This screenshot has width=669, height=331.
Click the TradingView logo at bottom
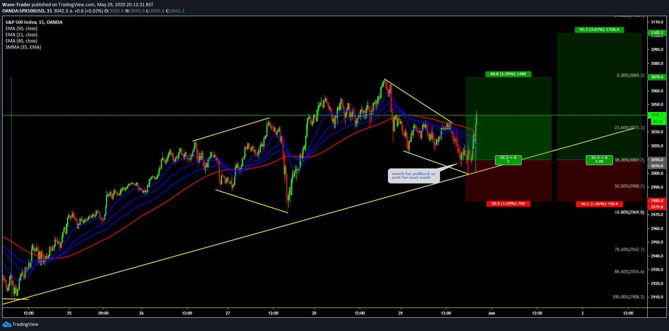tap(21, 324)
